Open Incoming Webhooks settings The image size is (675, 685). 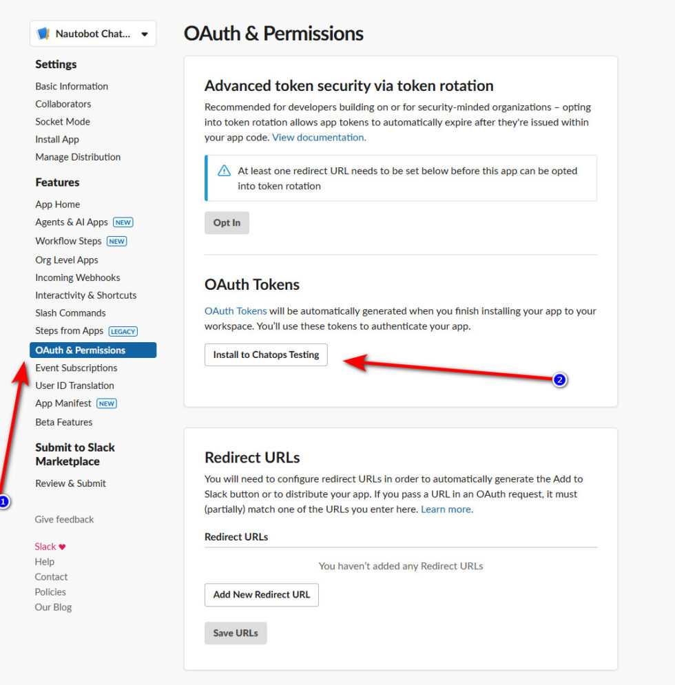point(77,277)
